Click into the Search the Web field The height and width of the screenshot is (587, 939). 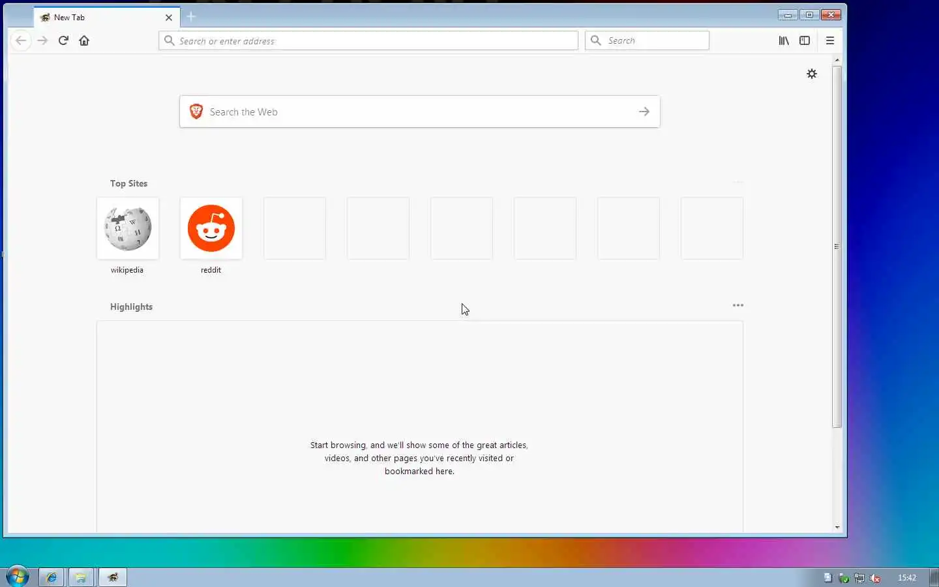420,112
